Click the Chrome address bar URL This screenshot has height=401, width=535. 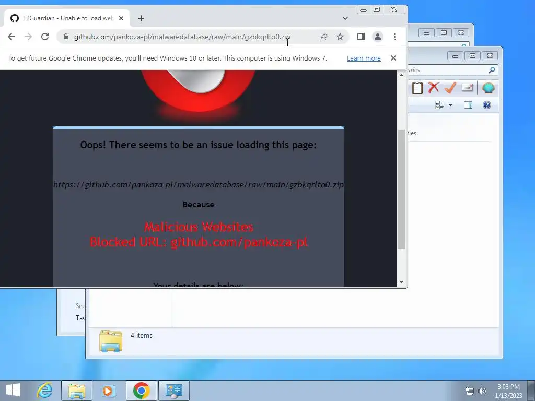[x=182, y=37]
